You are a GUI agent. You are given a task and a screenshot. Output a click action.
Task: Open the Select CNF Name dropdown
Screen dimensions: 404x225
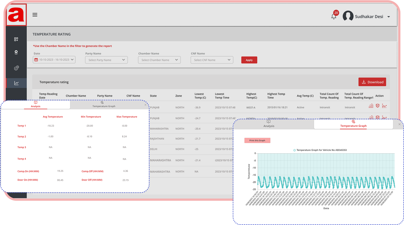click(212, 60)
